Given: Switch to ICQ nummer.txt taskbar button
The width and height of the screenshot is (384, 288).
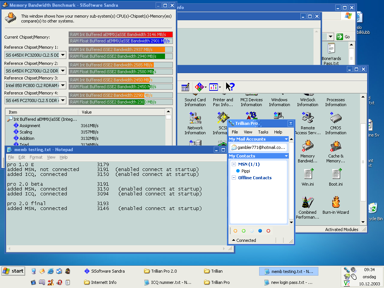Looking at the screenshot, I should coord(168,282).
